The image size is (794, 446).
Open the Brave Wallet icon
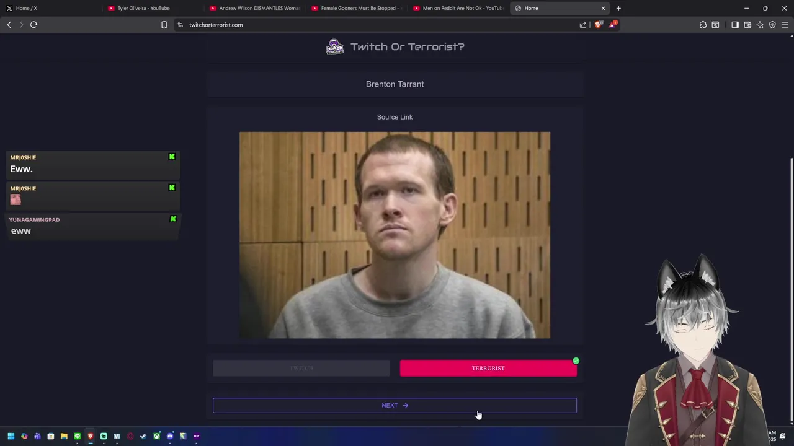point(747,25)
